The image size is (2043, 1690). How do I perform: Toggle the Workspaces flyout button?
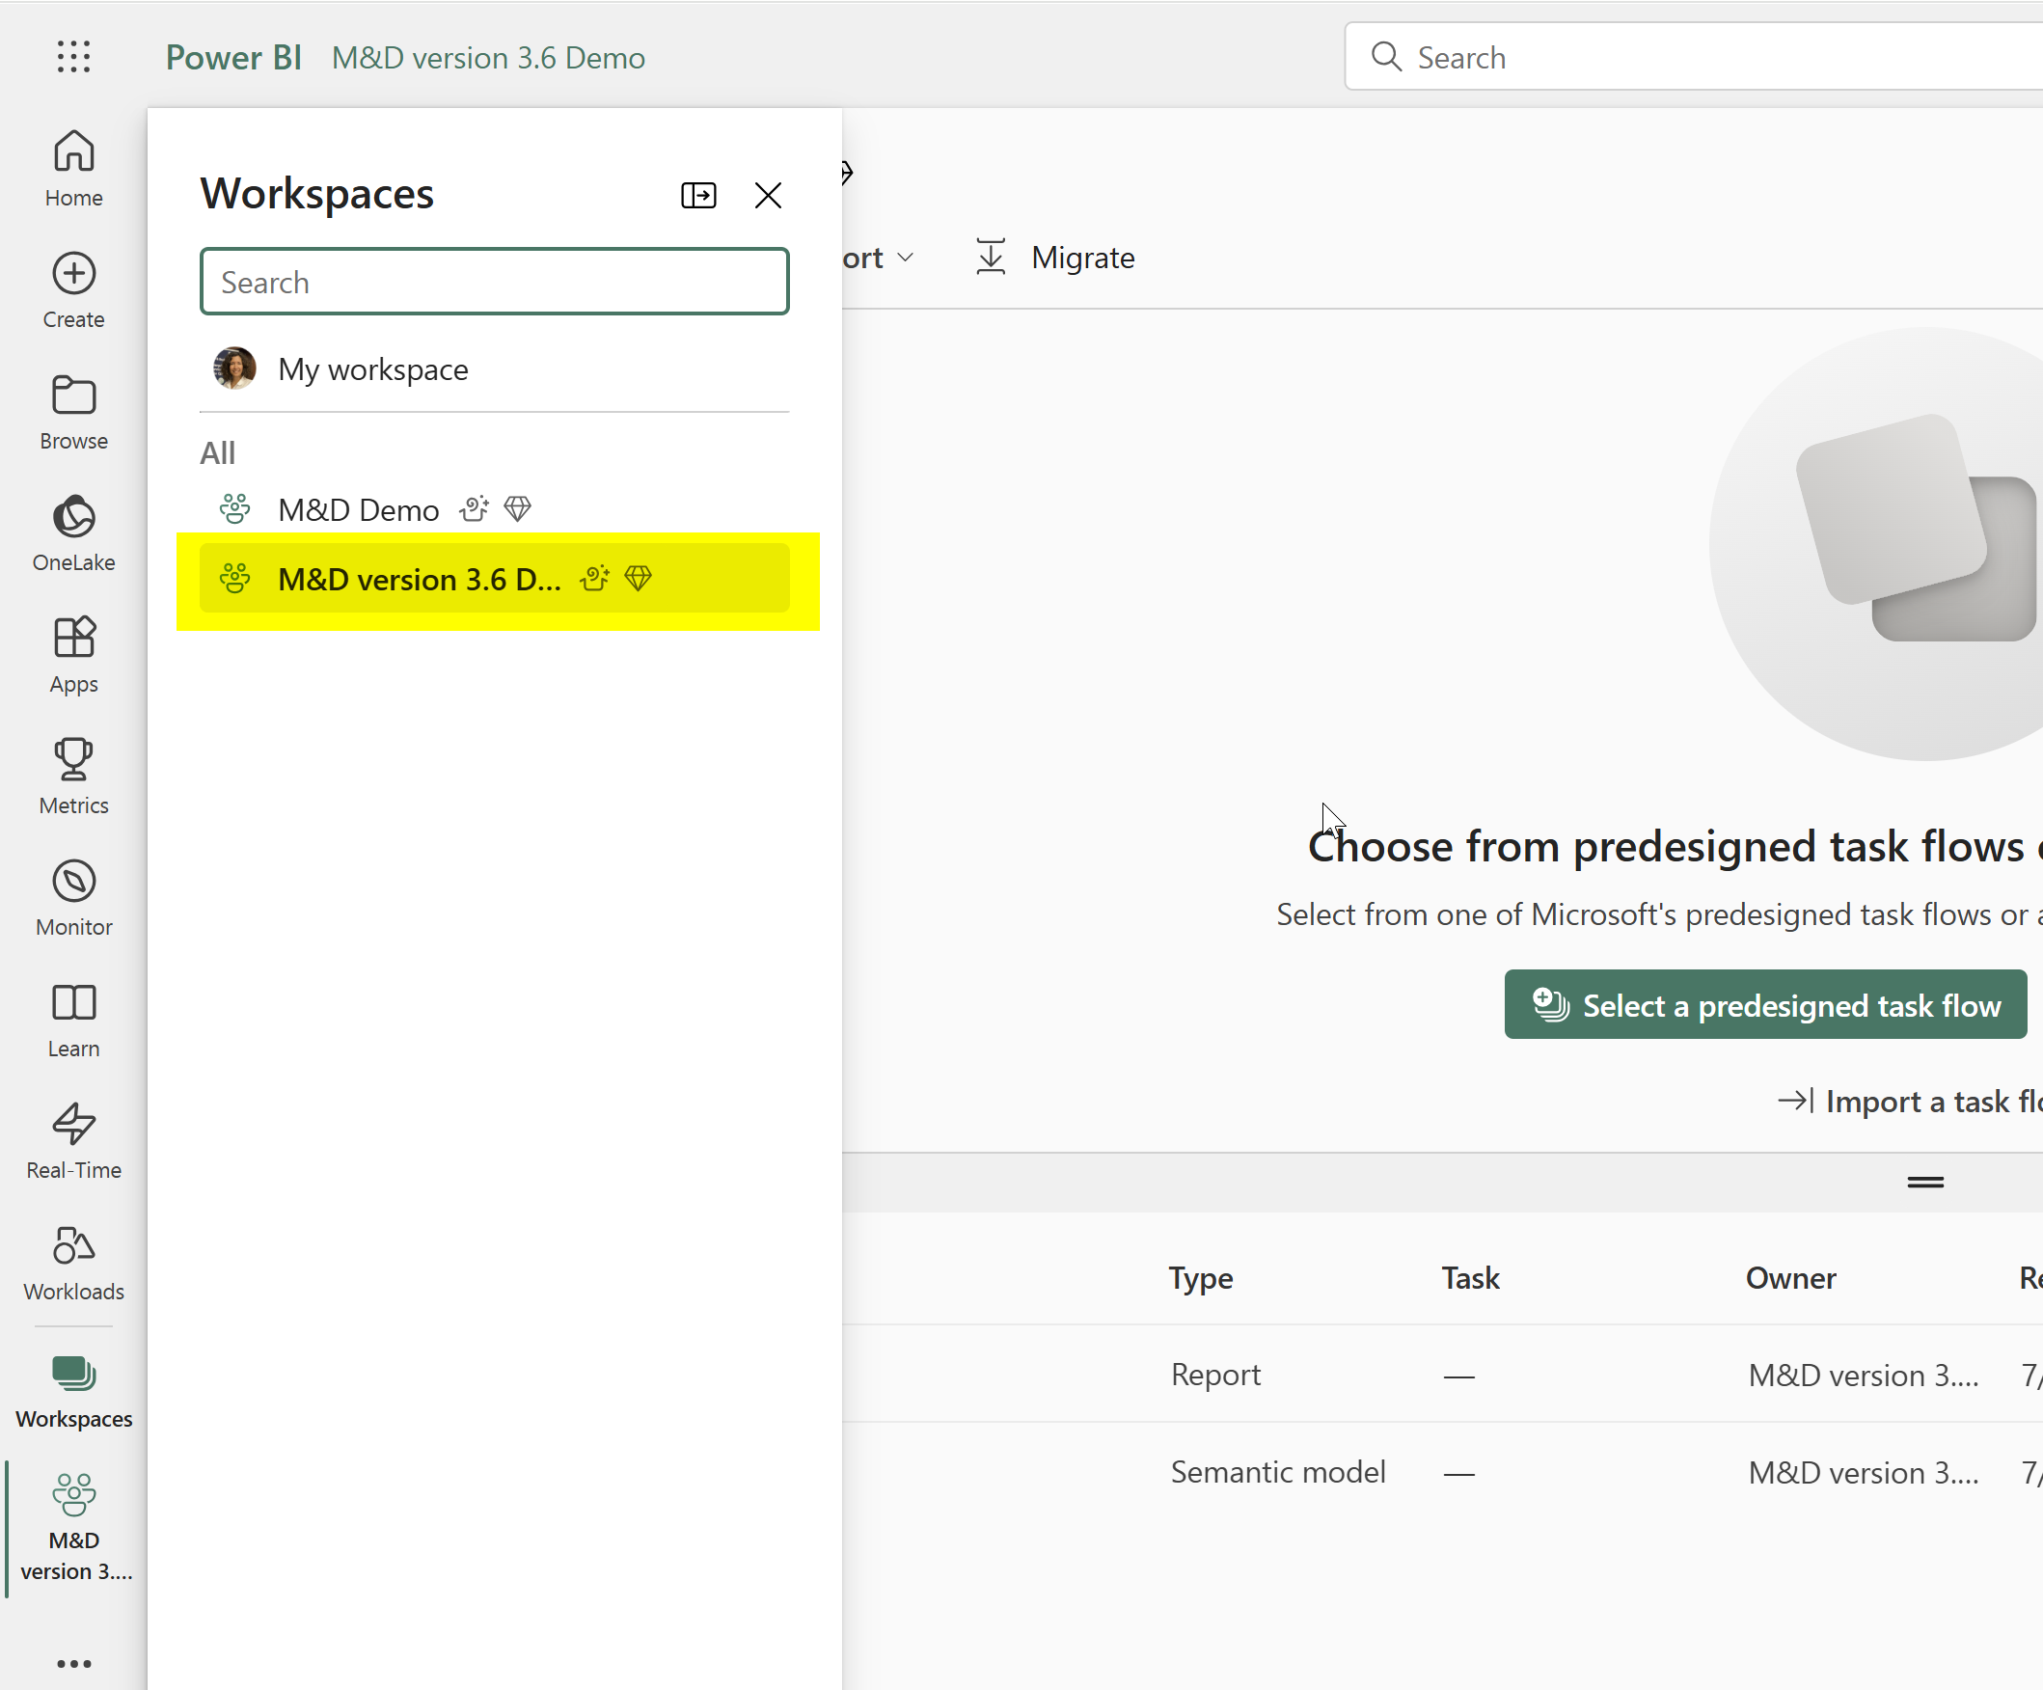coord(74,1392)
